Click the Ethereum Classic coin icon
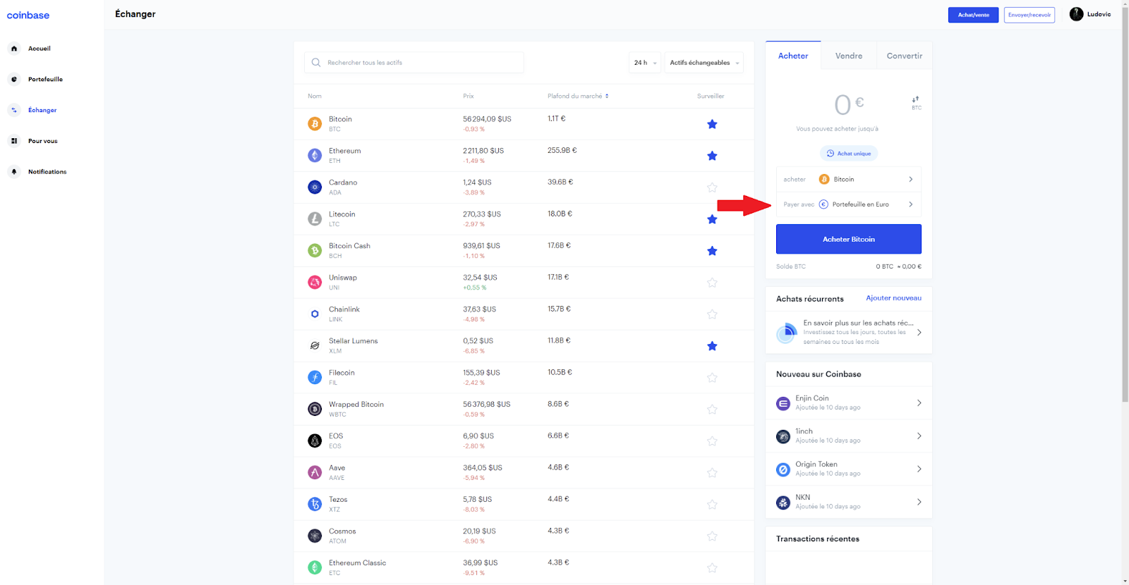 pos(315,567)
